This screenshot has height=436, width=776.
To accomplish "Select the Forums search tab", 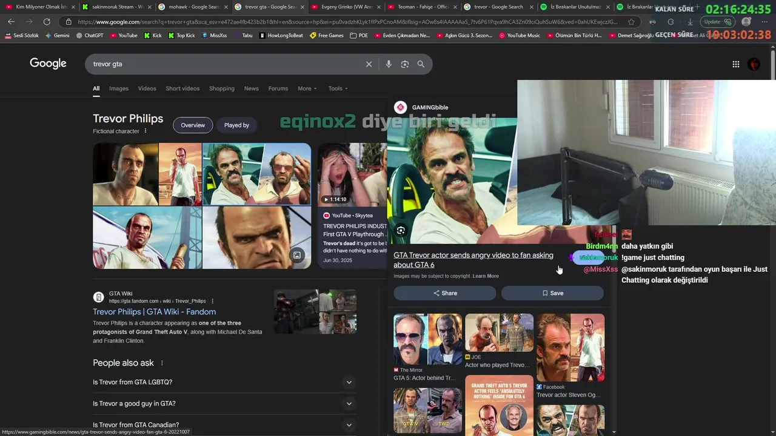I will click(278, 88).
